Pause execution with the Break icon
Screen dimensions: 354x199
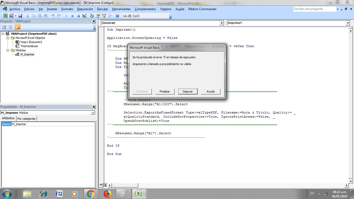[x=72, y=16]
